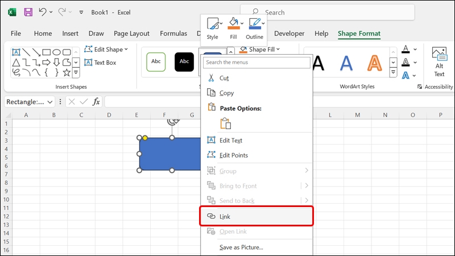Pick the line arrow shape

[x=36, y=52]
